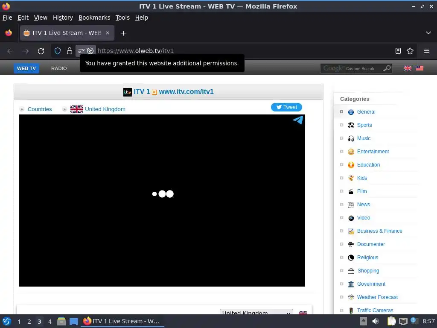
Task: Open the taskbar clipboard icon
Action: 391,321
